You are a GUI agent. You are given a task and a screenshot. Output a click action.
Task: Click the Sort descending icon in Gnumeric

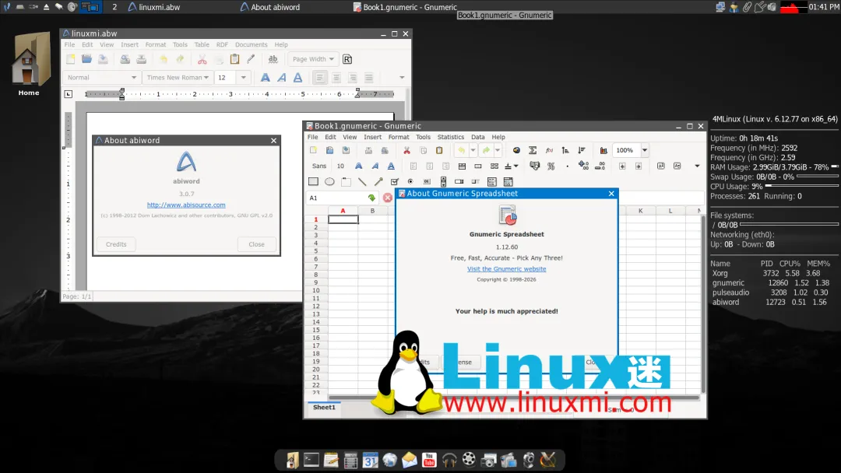tap(582, 150)
